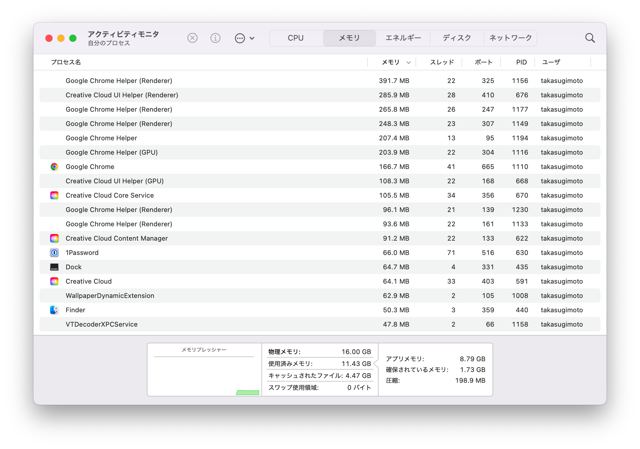Image resolution: width=640 pixels, height=449 pixels.
Task: Click キャッシュされたファイル 4.47 GB entry
Action: click(x=320, y=376)
